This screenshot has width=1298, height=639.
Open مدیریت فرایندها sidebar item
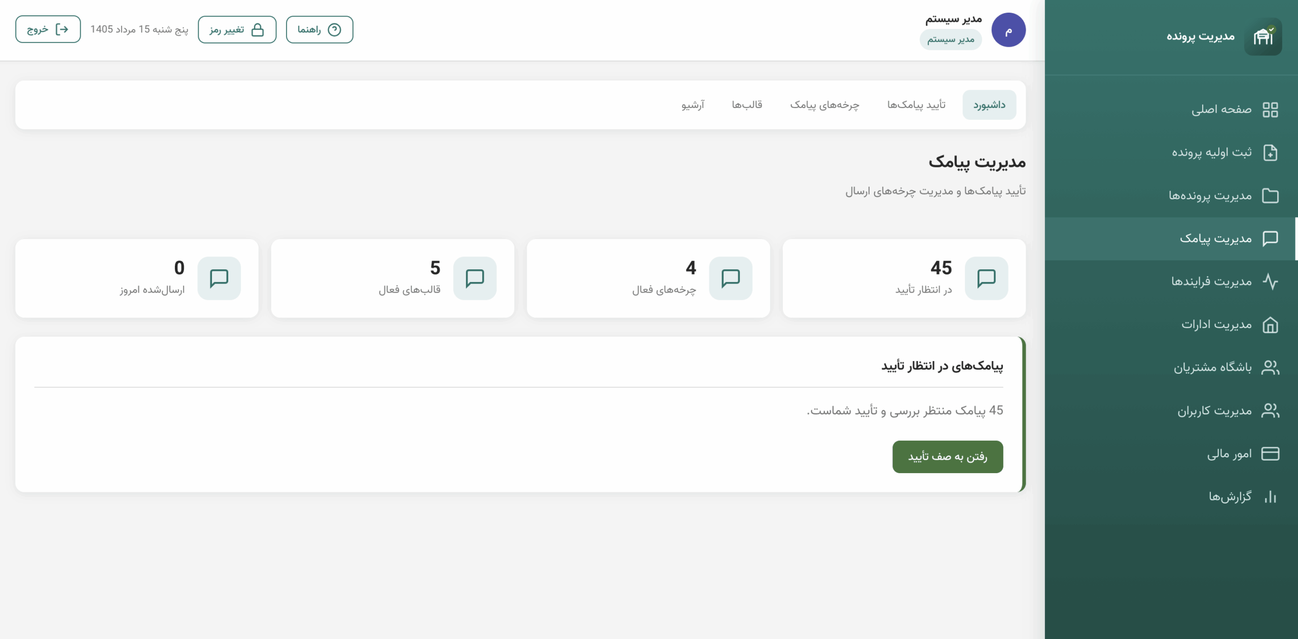pos(1171,281)
